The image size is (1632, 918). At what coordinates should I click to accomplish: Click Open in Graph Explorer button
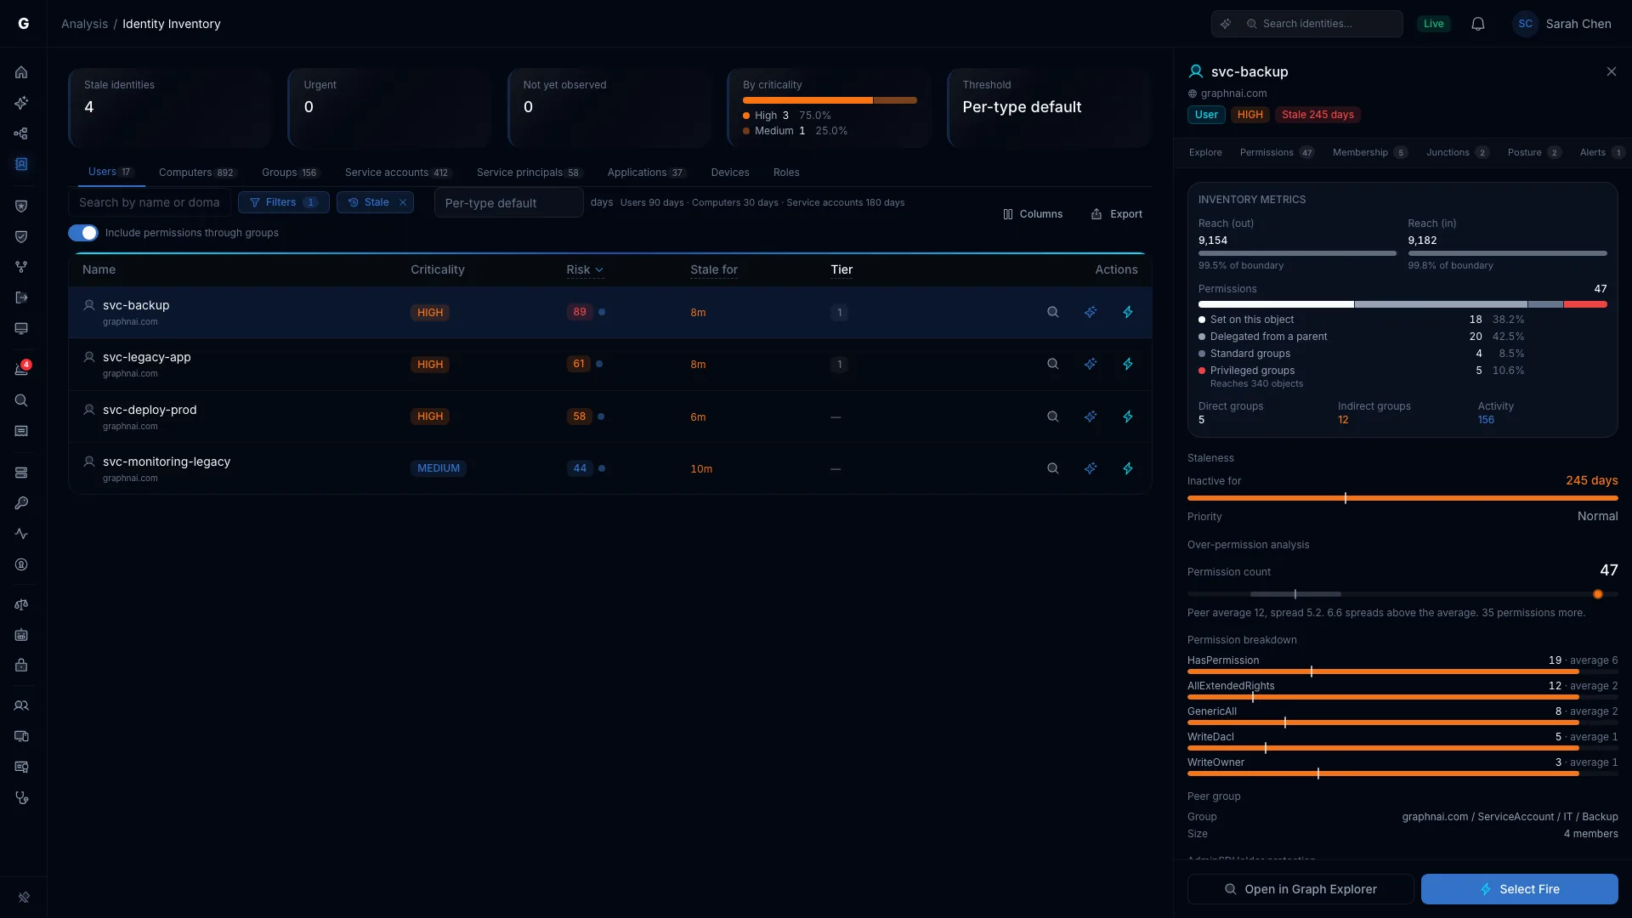[1300, 889]
